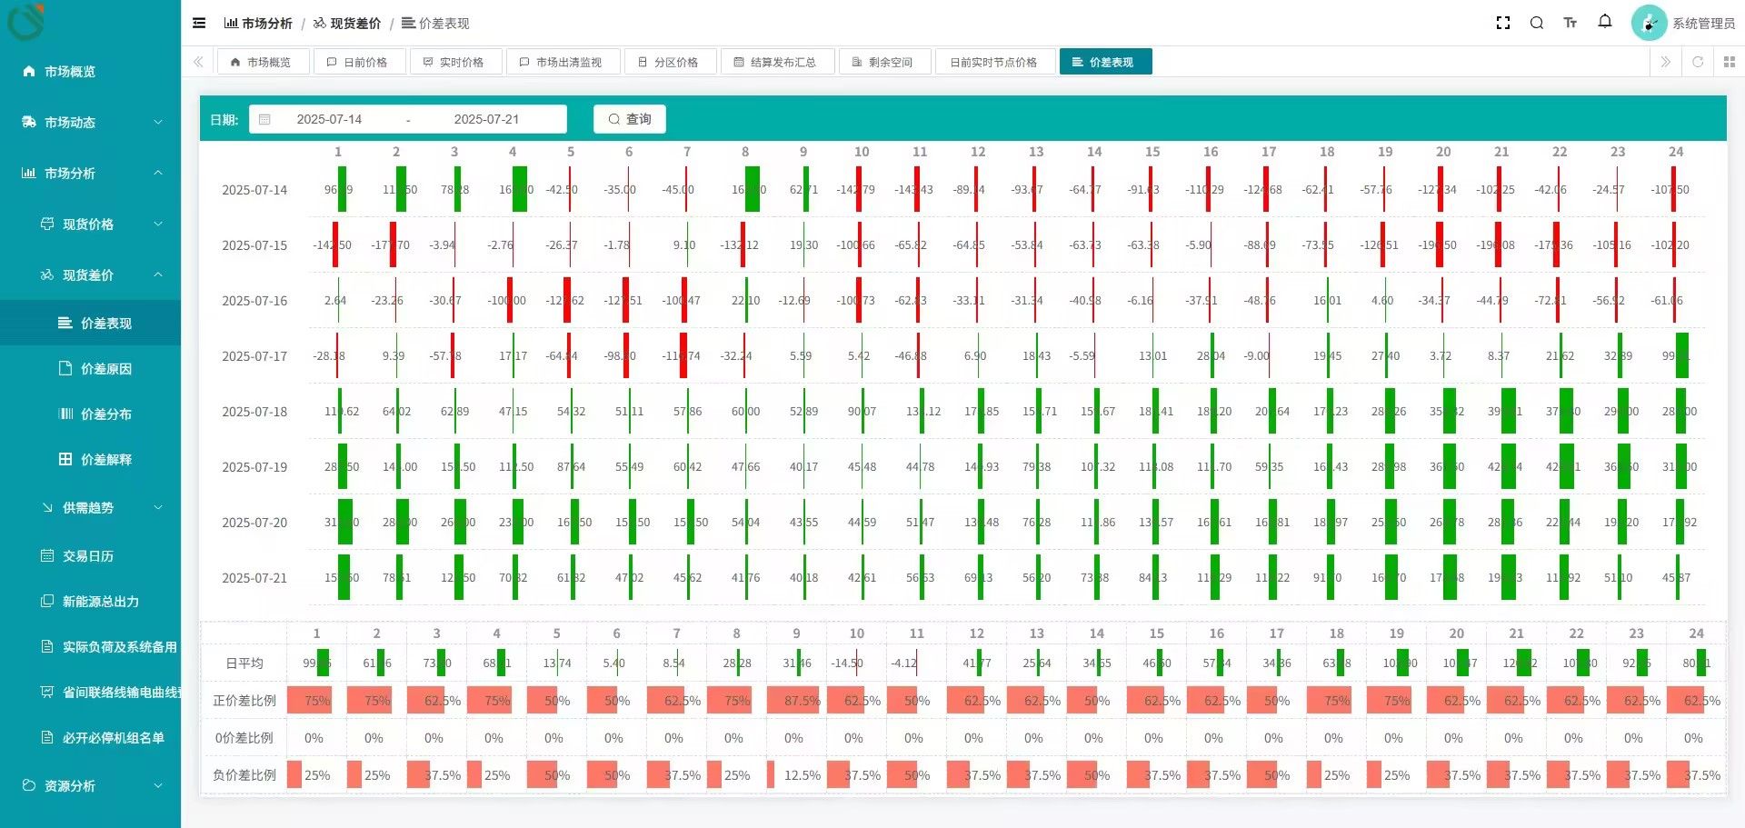Click the 查询 query button
The image size is (1745, 828).
pyautogui.click(x=629, y=119)
